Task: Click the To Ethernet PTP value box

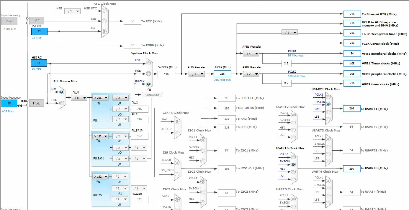Action: (x=352, y=14)
